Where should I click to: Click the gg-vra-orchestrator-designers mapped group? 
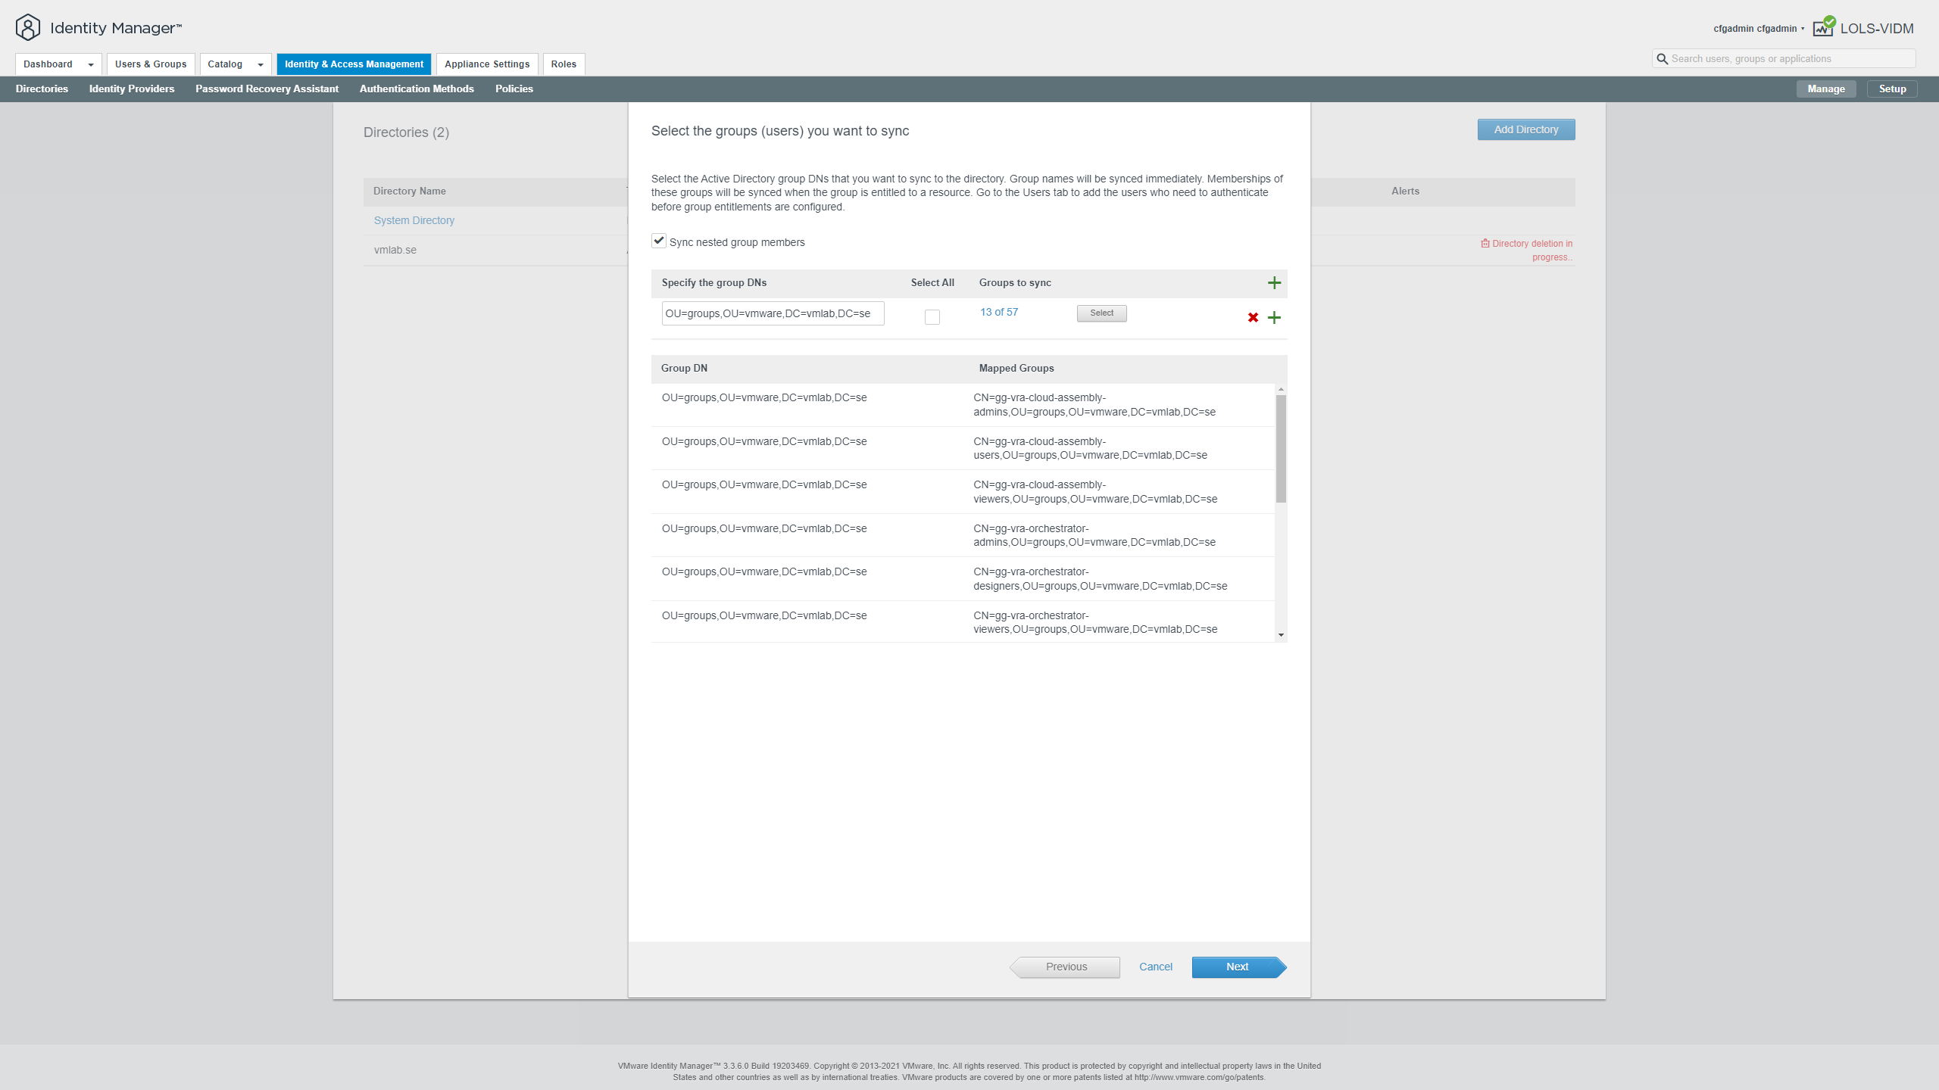tap(1101, 579)
